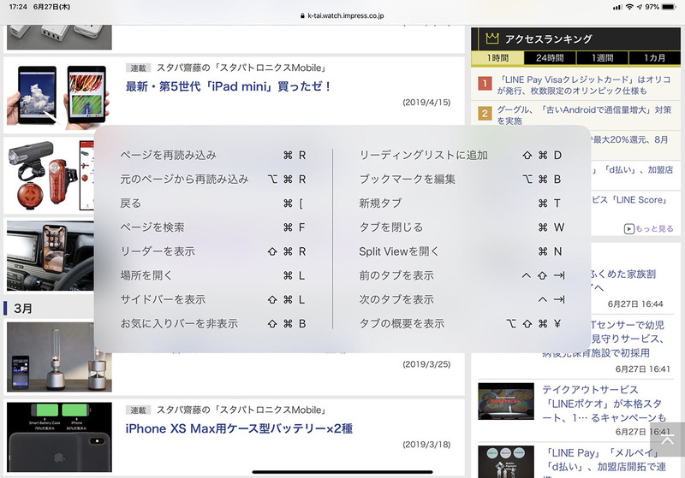Click the アクセスランキング header title
This screenshot has height=478, width=685.
click(x=549, y=38)
